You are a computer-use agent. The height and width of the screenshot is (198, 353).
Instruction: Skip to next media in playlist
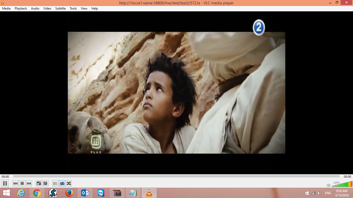tap(29, 183)
